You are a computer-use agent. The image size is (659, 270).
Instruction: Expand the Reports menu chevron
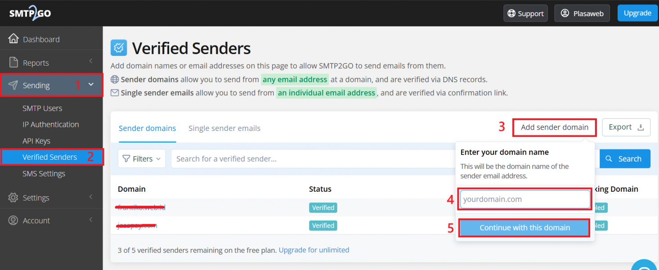91,61
